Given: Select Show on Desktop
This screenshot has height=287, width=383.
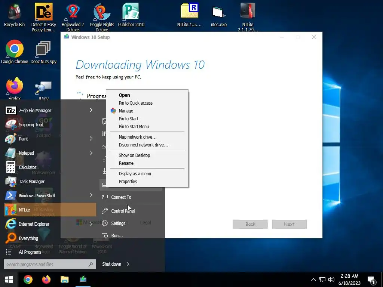Looking at the screenshot, I should point(147,155).
